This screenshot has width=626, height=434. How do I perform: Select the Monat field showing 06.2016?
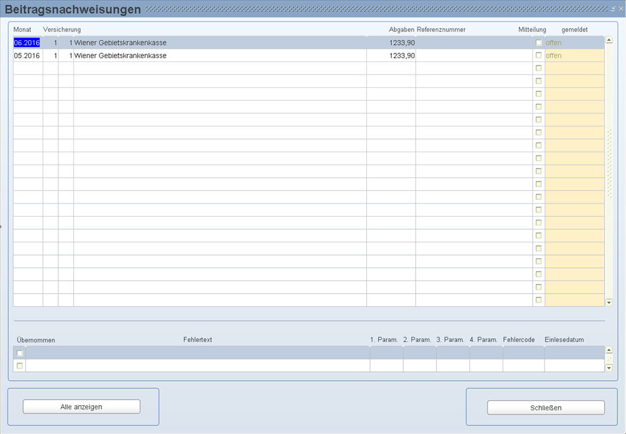pyautogui.click(x=27, y=43)
